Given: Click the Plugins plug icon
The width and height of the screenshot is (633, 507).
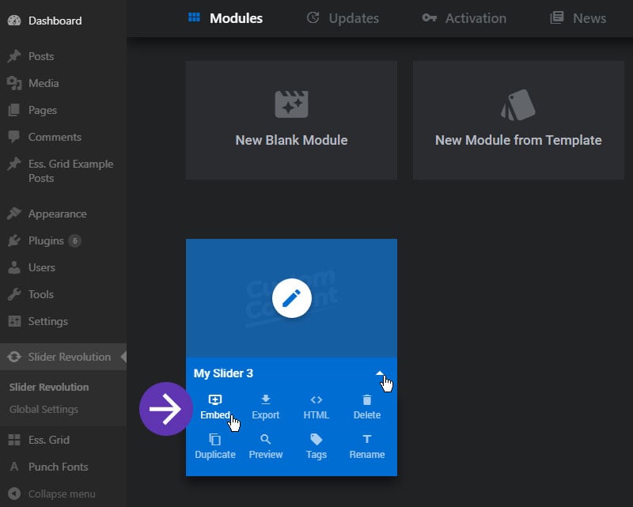Looking at the screenshot, I should [14, 241].
